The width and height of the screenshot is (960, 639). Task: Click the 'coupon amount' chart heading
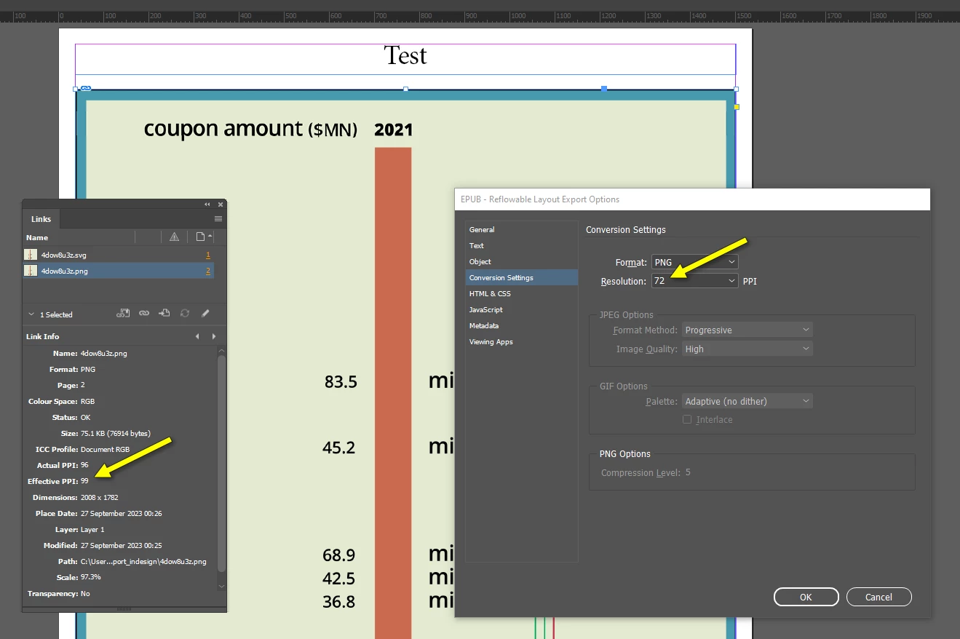click(x=223, y=128)
